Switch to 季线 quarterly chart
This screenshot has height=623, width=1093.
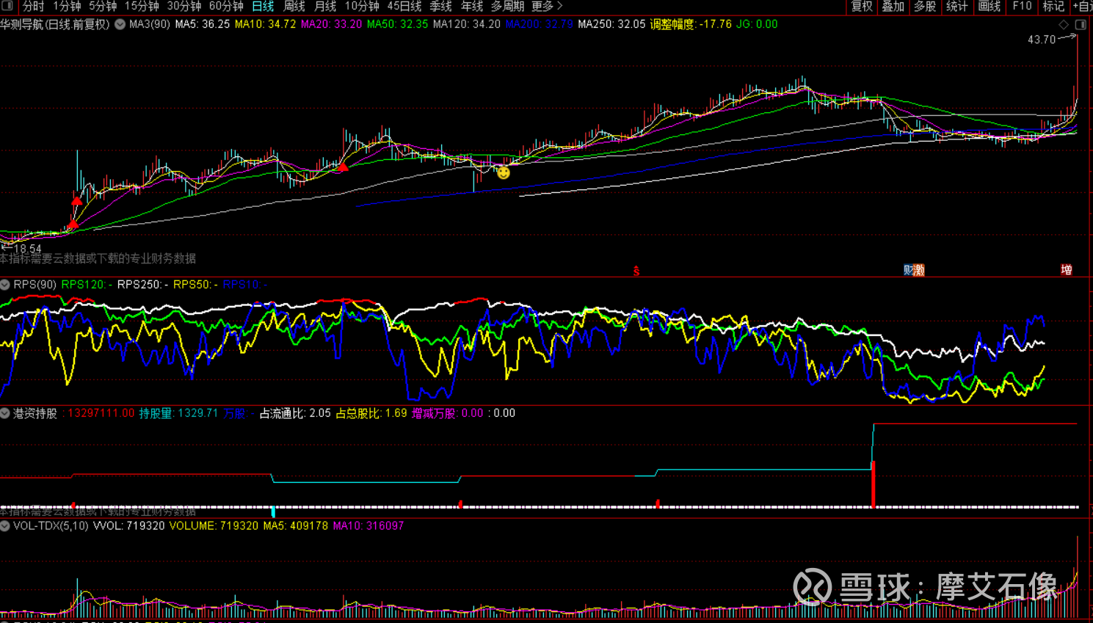click(x=441, y=6)
